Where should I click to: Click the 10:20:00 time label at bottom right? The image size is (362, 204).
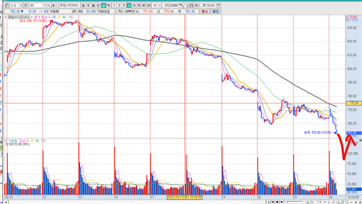pos(353,197)
